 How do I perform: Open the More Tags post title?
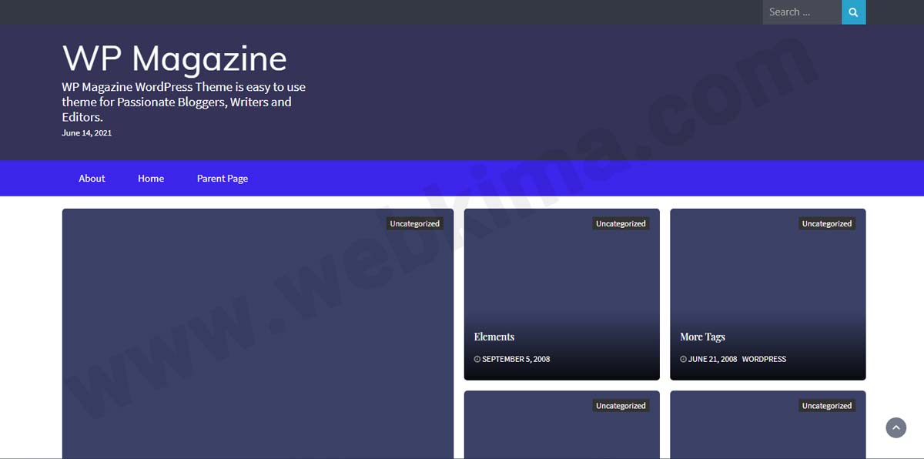(x=702, y=337)
